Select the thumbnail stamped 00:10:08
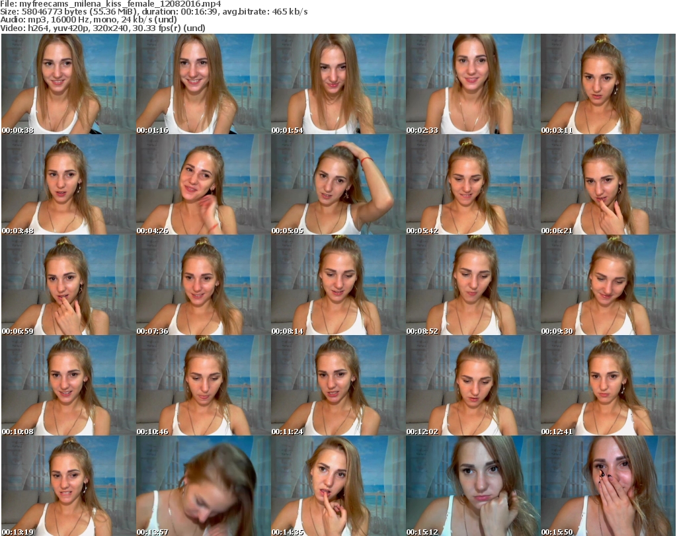Image resolution: width=677 pixels, height=536 pixels. 69,385
